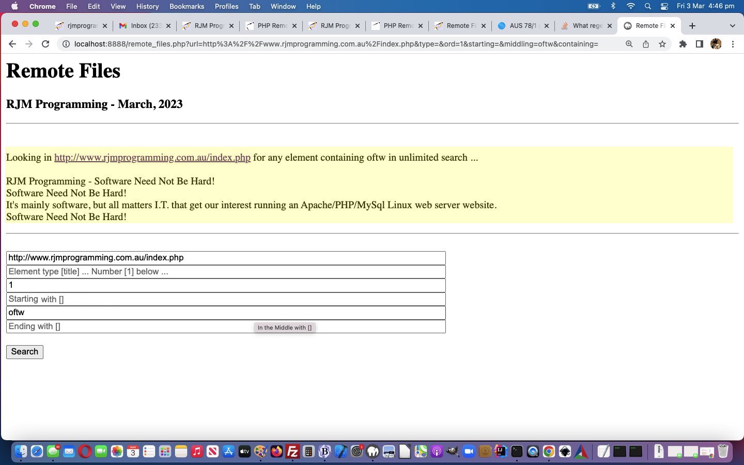Open IntelliJ IDEA from the dock
744x465 pixels.
point(501,452)
